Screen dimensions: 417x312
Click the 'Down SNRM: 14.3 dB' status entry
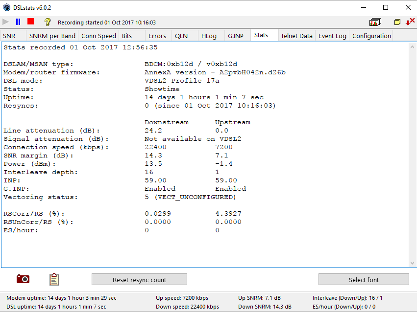[x=265, y=307]
